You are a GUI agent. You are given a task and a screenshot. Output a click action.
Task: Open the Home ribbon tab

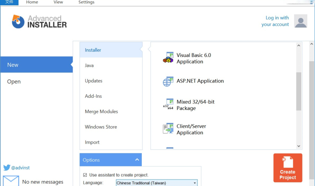[x=32, y=2]
